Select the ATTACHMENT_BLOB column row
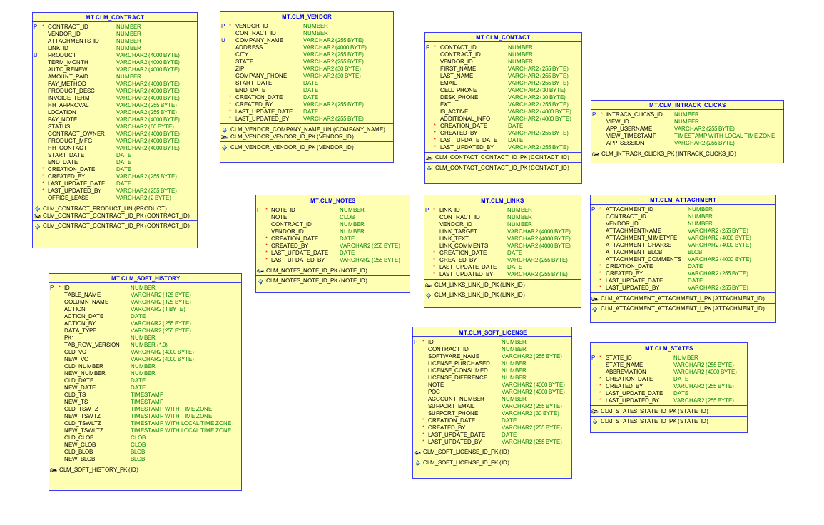The width and height of the screenshot is (824, 525). click(x=683, y=253)
